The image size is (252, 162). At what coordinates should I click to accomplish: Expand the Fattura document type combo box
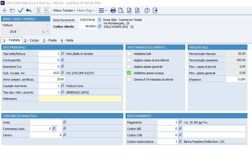pyautogui.click(x=47, y=25)
